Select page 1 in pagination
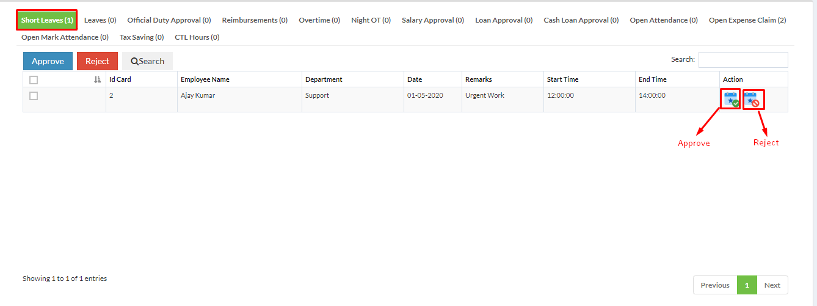This screenshot has width=817, height=306. tap(747, 285)
